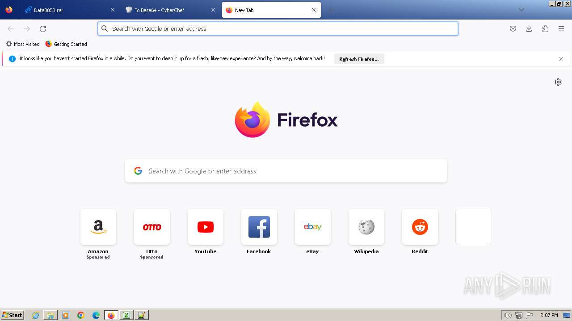Open the Downloads panel
The image size is (572, 321).
[x=529, y=29]
